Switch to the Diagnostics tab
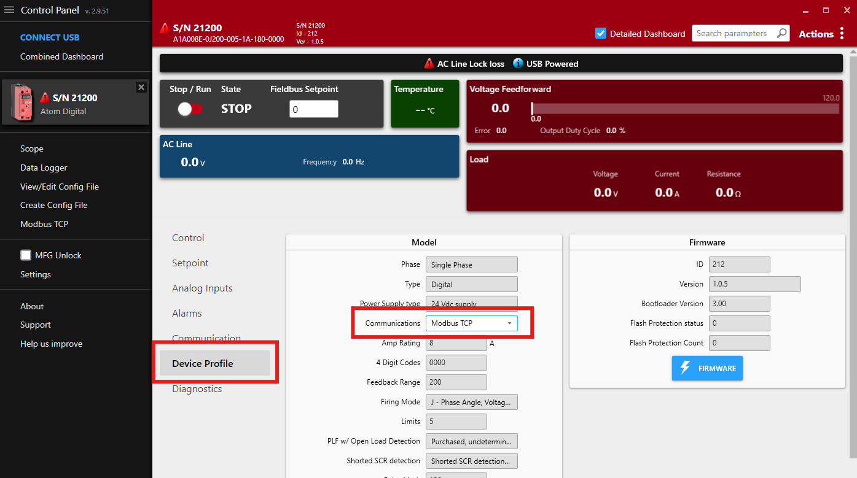The image size is (857, 478). (x=197, y=389)
